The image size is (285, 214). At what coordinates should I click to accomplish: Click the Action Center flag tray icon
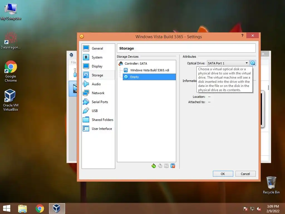[x=245, y=209]
